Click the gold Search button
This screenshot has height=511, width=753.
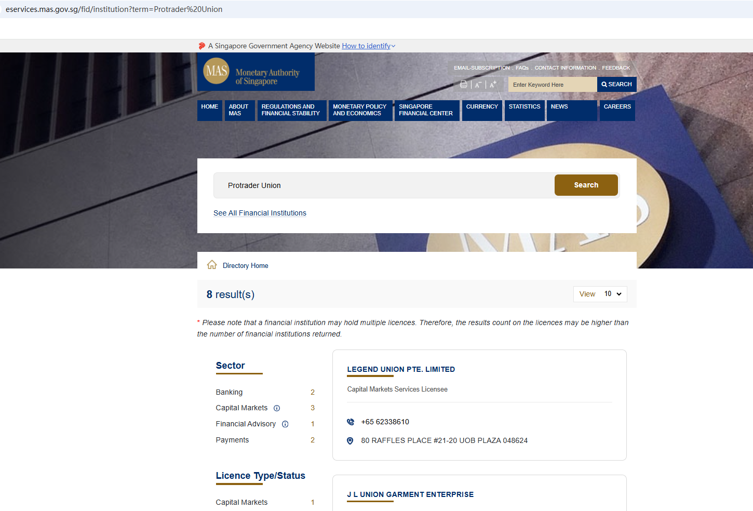tap(586, 185)
